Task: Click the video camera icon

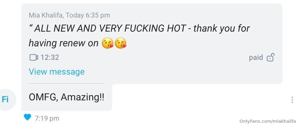Action: pos(33,57)
